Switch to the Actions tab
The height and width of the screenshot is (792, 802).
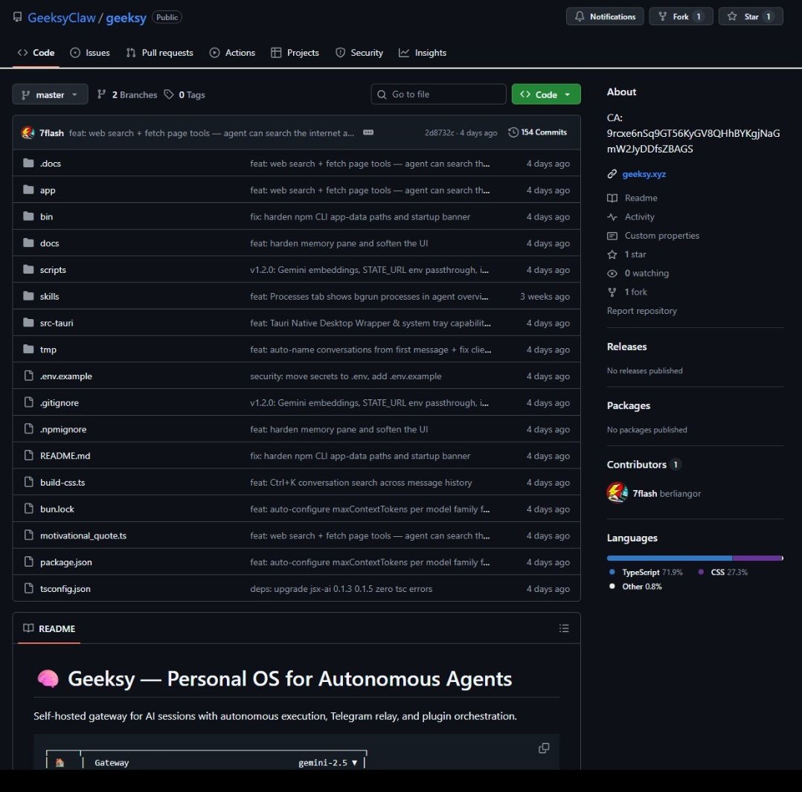tap(232, 53)
